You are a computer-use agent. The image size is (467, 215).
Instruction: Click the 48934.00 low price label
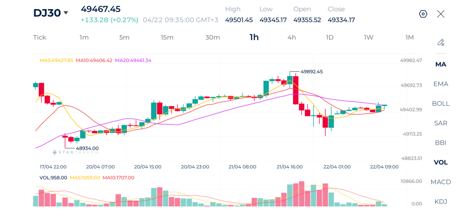pos(87,148)
